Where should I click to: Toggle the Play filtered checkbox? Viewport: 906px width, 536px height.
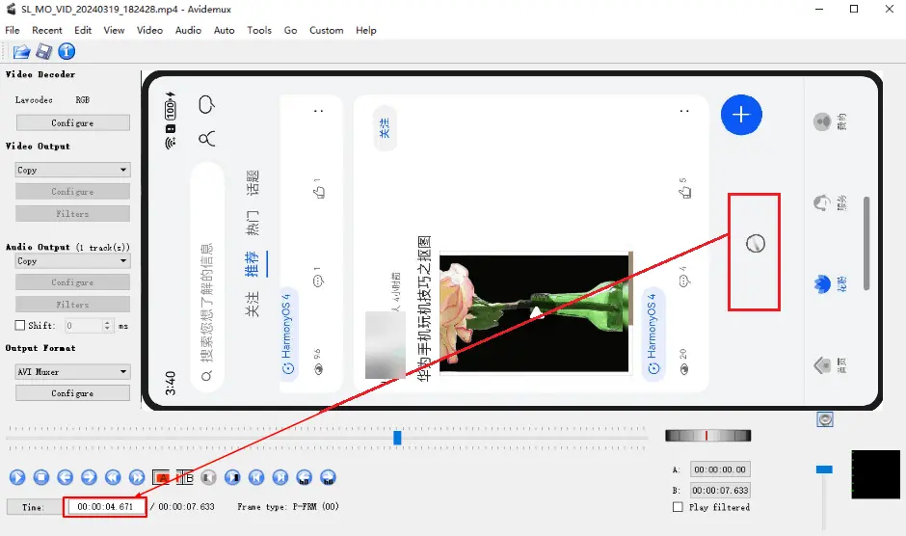pyautogui.click(x=678, y=506)
